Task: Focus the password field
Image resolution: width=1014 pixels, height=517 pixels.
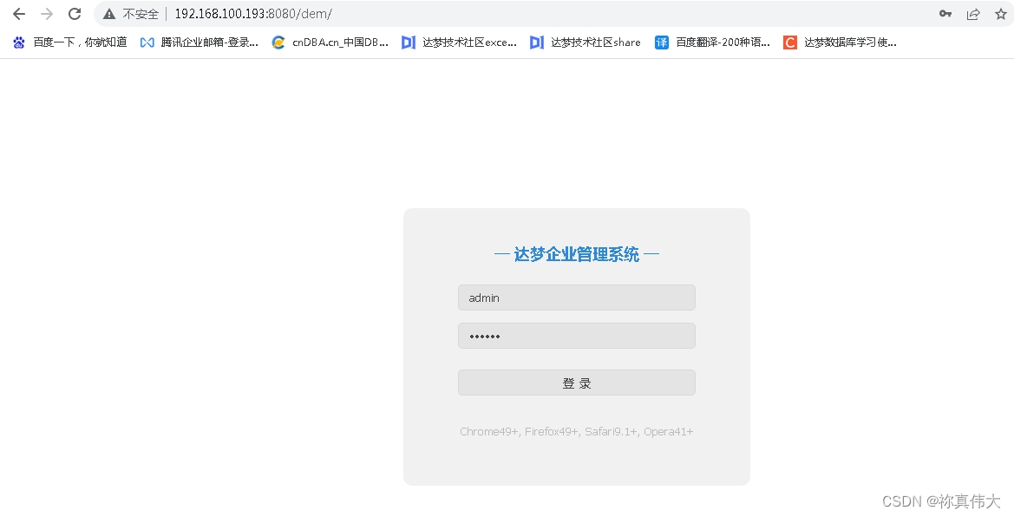Action: pos(576,336)
